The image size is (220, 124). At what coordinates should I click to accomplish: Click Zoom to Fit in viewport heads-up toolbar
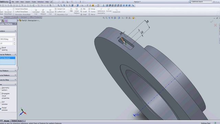[x=104, y=18]
